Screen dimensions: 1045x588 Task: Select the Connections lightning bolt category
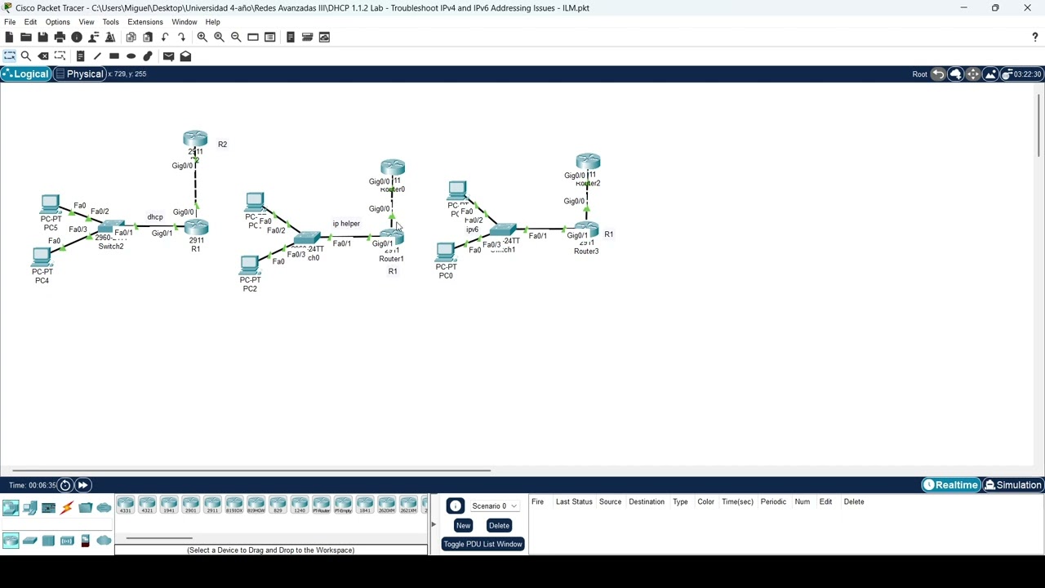pyautogui.click(x=67, y=508)
